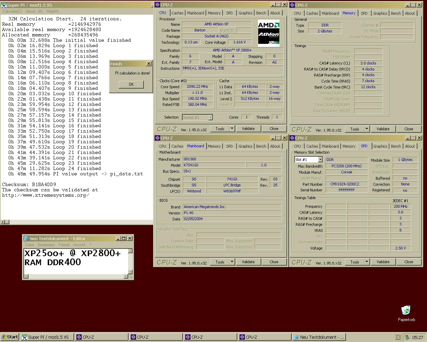This screenshot has height=342, width=427.
Task: Click the CAS# Latency 3.0 clocks value
Action: pos(368,63)
